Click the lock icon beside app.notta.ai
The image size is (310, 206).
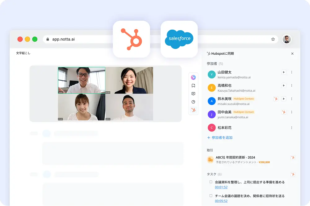(x=48, y=39)
